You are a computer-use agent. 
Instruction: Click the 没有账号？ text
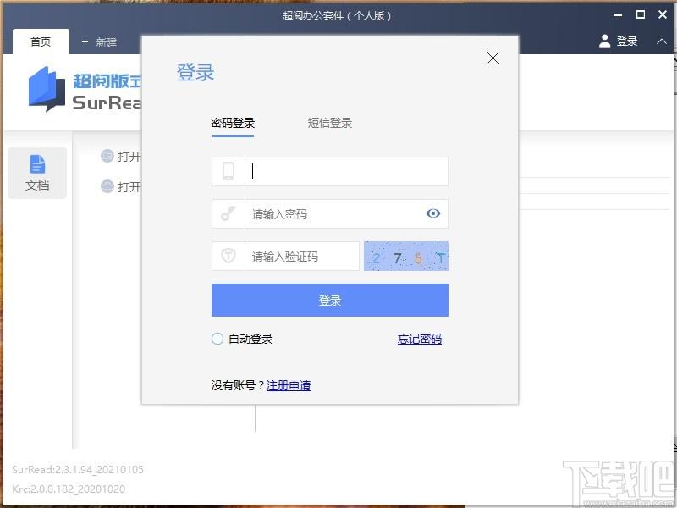tap(238, 385)
